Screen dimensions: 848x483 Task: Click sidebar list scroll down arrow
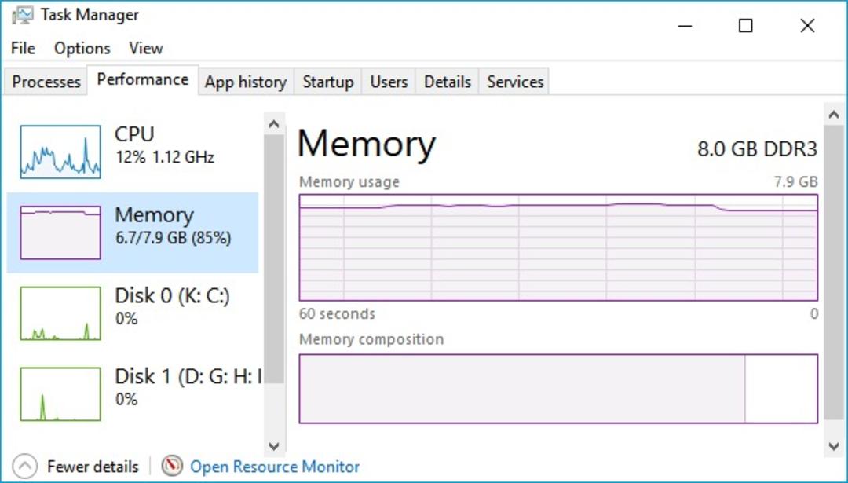pos(274,446)
